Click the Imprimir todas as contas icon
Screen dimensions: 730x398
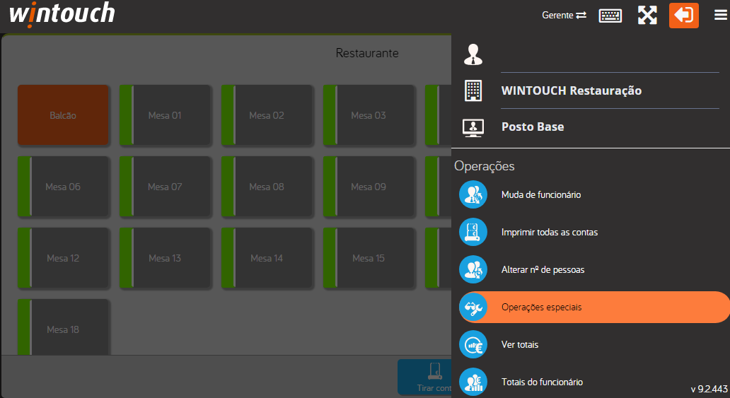click(x=473, y=232)
